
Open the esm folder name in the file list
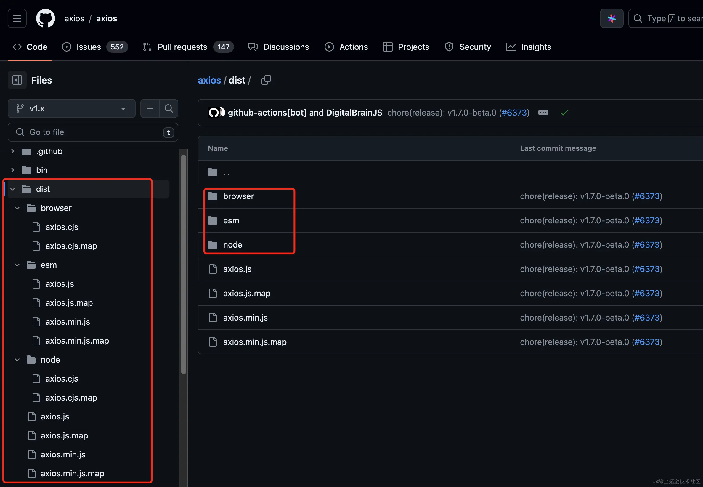pos(231,220)
